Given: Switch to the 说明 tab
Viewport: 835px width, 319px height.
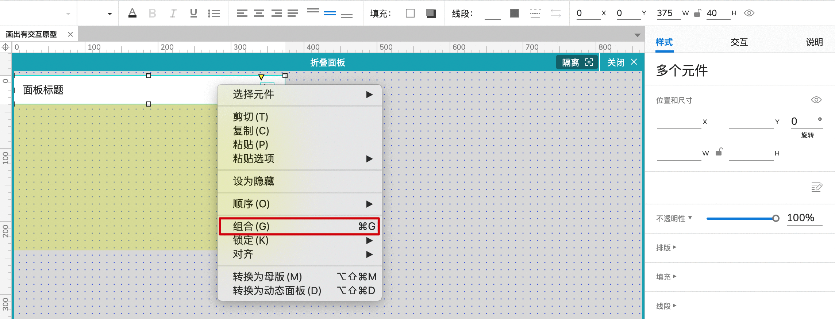Looking at the screenshot, I should click(814, 42).
